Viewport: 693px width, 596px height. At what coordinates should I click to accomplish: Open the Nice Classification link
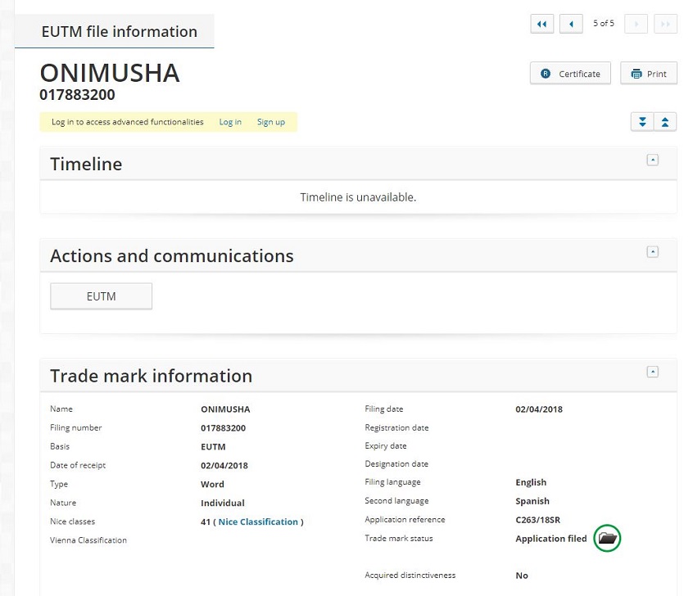coord(258,521)
